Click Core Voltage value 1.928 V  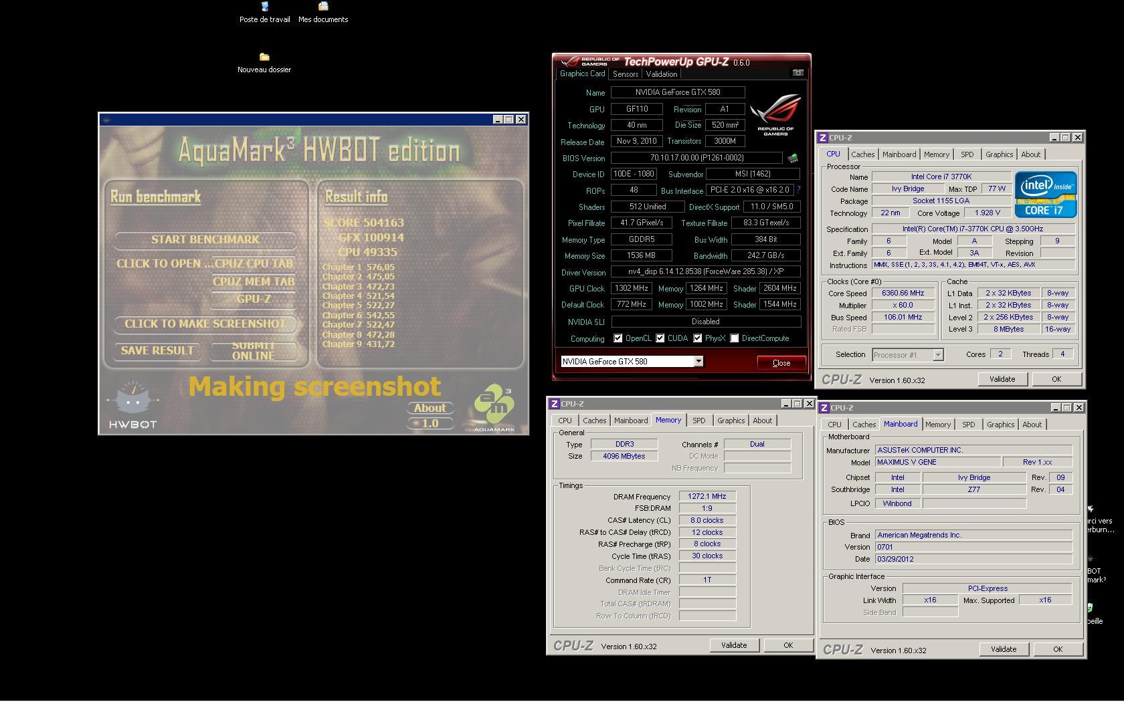pyautogui.click(x=988, y=213)
